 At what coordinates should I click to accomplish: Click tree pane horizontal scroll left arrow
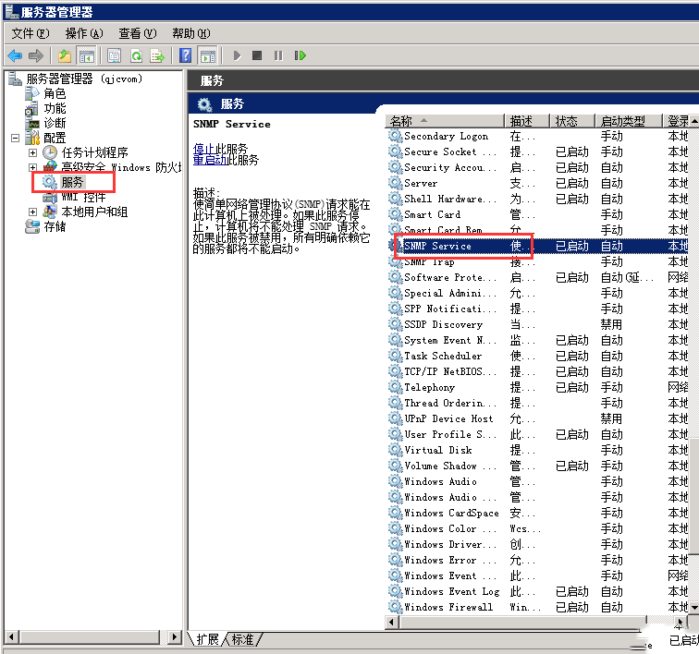click(x=12, y=637)
